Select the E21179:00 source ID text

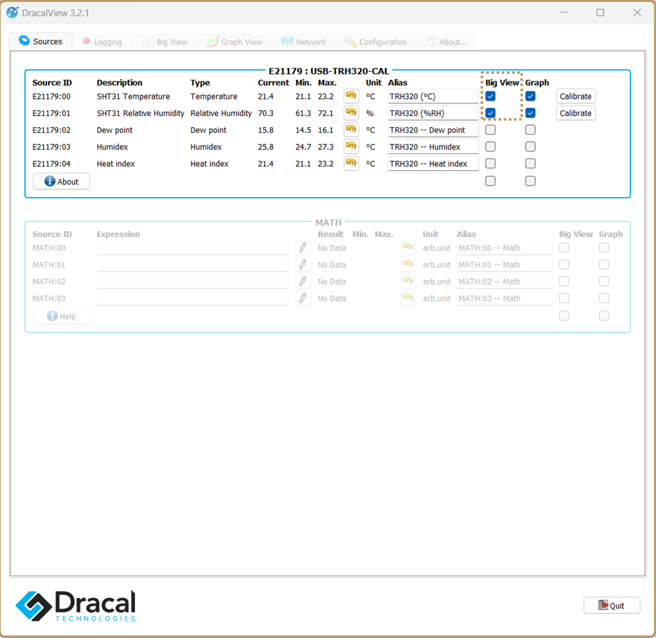(51, 96)
